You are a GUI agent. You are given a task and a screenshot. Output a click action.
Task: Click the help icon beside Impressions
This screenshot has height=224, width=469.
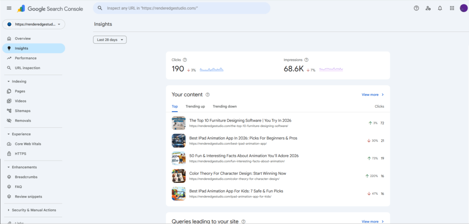coord(306,60)
